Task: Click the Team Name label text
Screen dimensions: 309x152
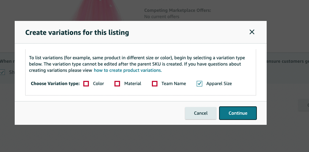Action: pos(174,84)
